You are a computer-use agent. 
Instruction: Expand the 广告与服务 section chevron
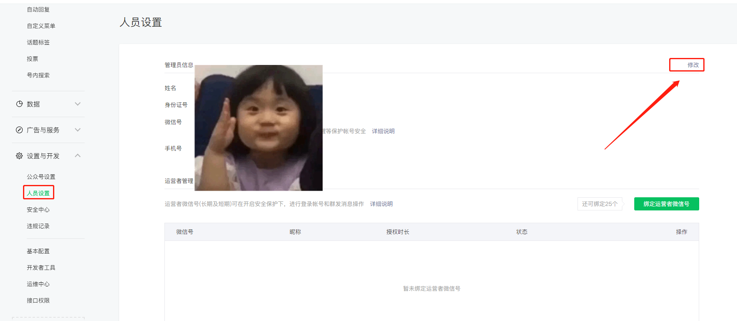pyautogui.click(x=78, y=130)
